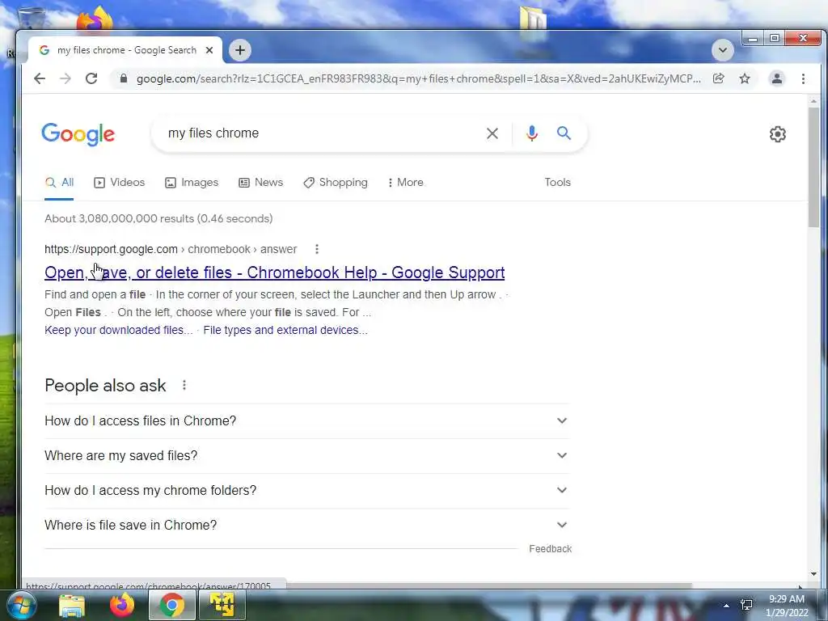The image size is (828, 621).
Task: Click the lock icon in the address bar
Action: 124,78
